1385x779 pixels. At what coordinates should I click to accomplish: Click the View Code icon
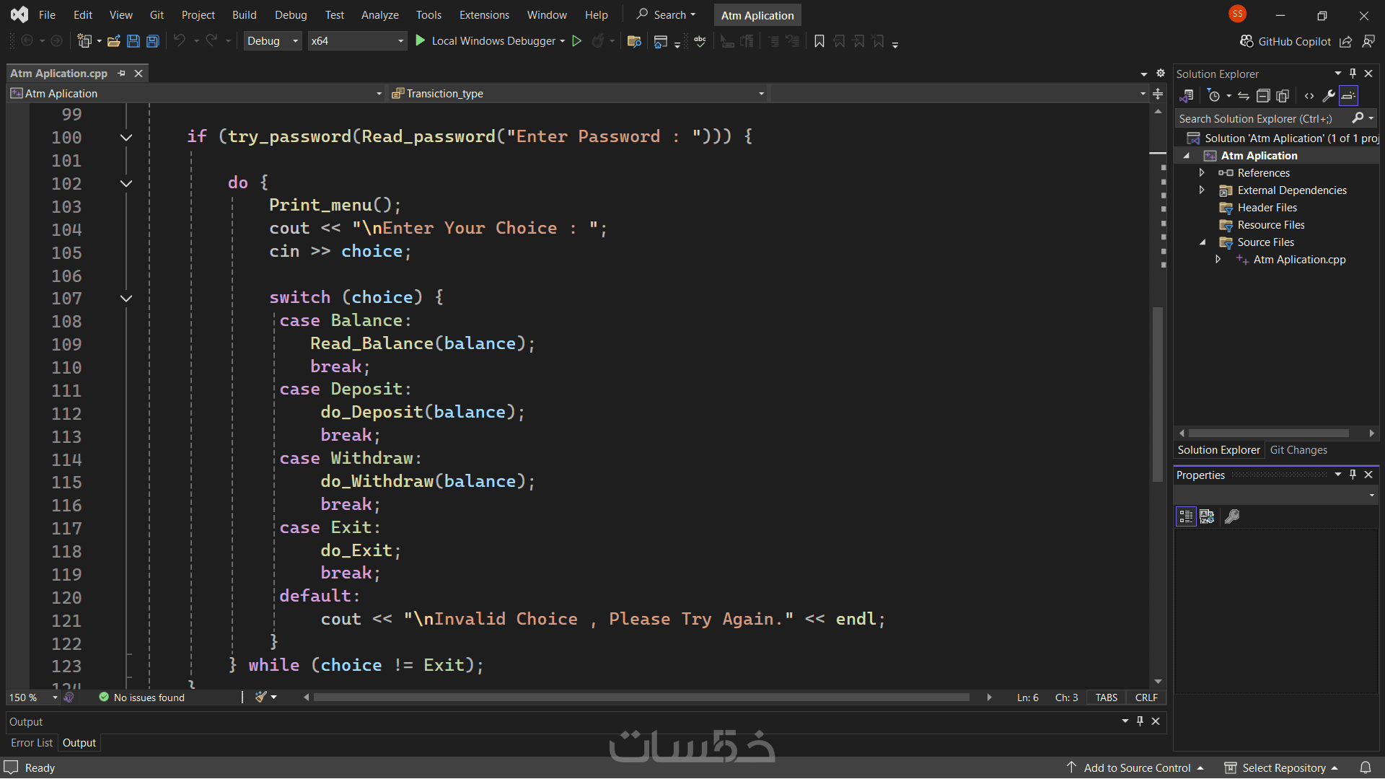[1309, 96]
